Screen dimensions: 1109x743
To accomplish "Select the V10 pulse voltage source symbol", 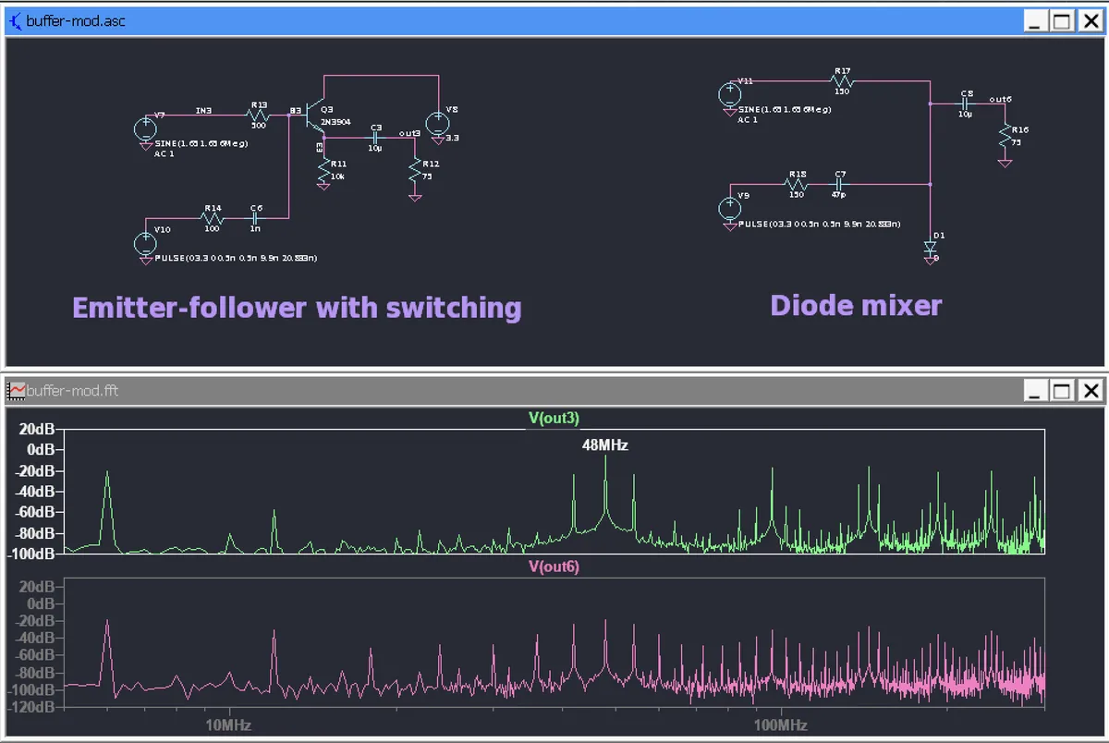I will point(145,243).
